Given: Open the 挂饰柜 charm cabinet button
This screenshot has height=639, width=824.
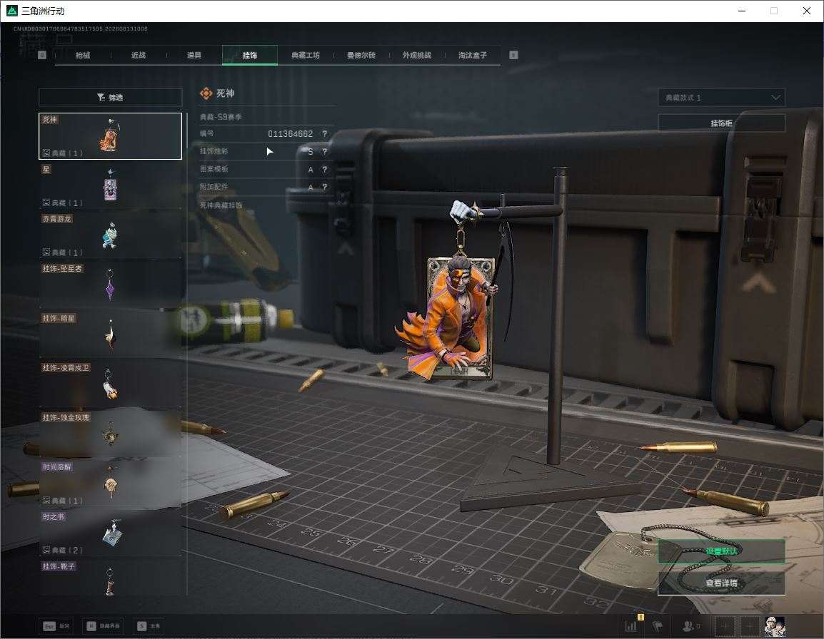Looking at the screenshot, I should (x=722, y=123).
